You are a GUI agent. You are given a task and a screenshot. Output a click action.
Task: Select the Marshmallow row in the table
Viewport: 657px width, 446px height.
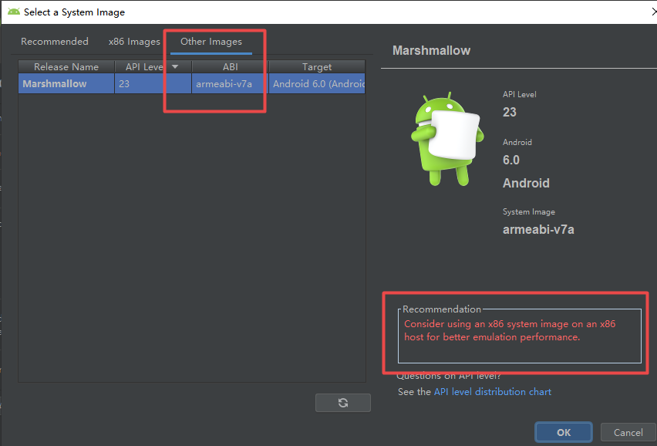(x=192, y=83)
